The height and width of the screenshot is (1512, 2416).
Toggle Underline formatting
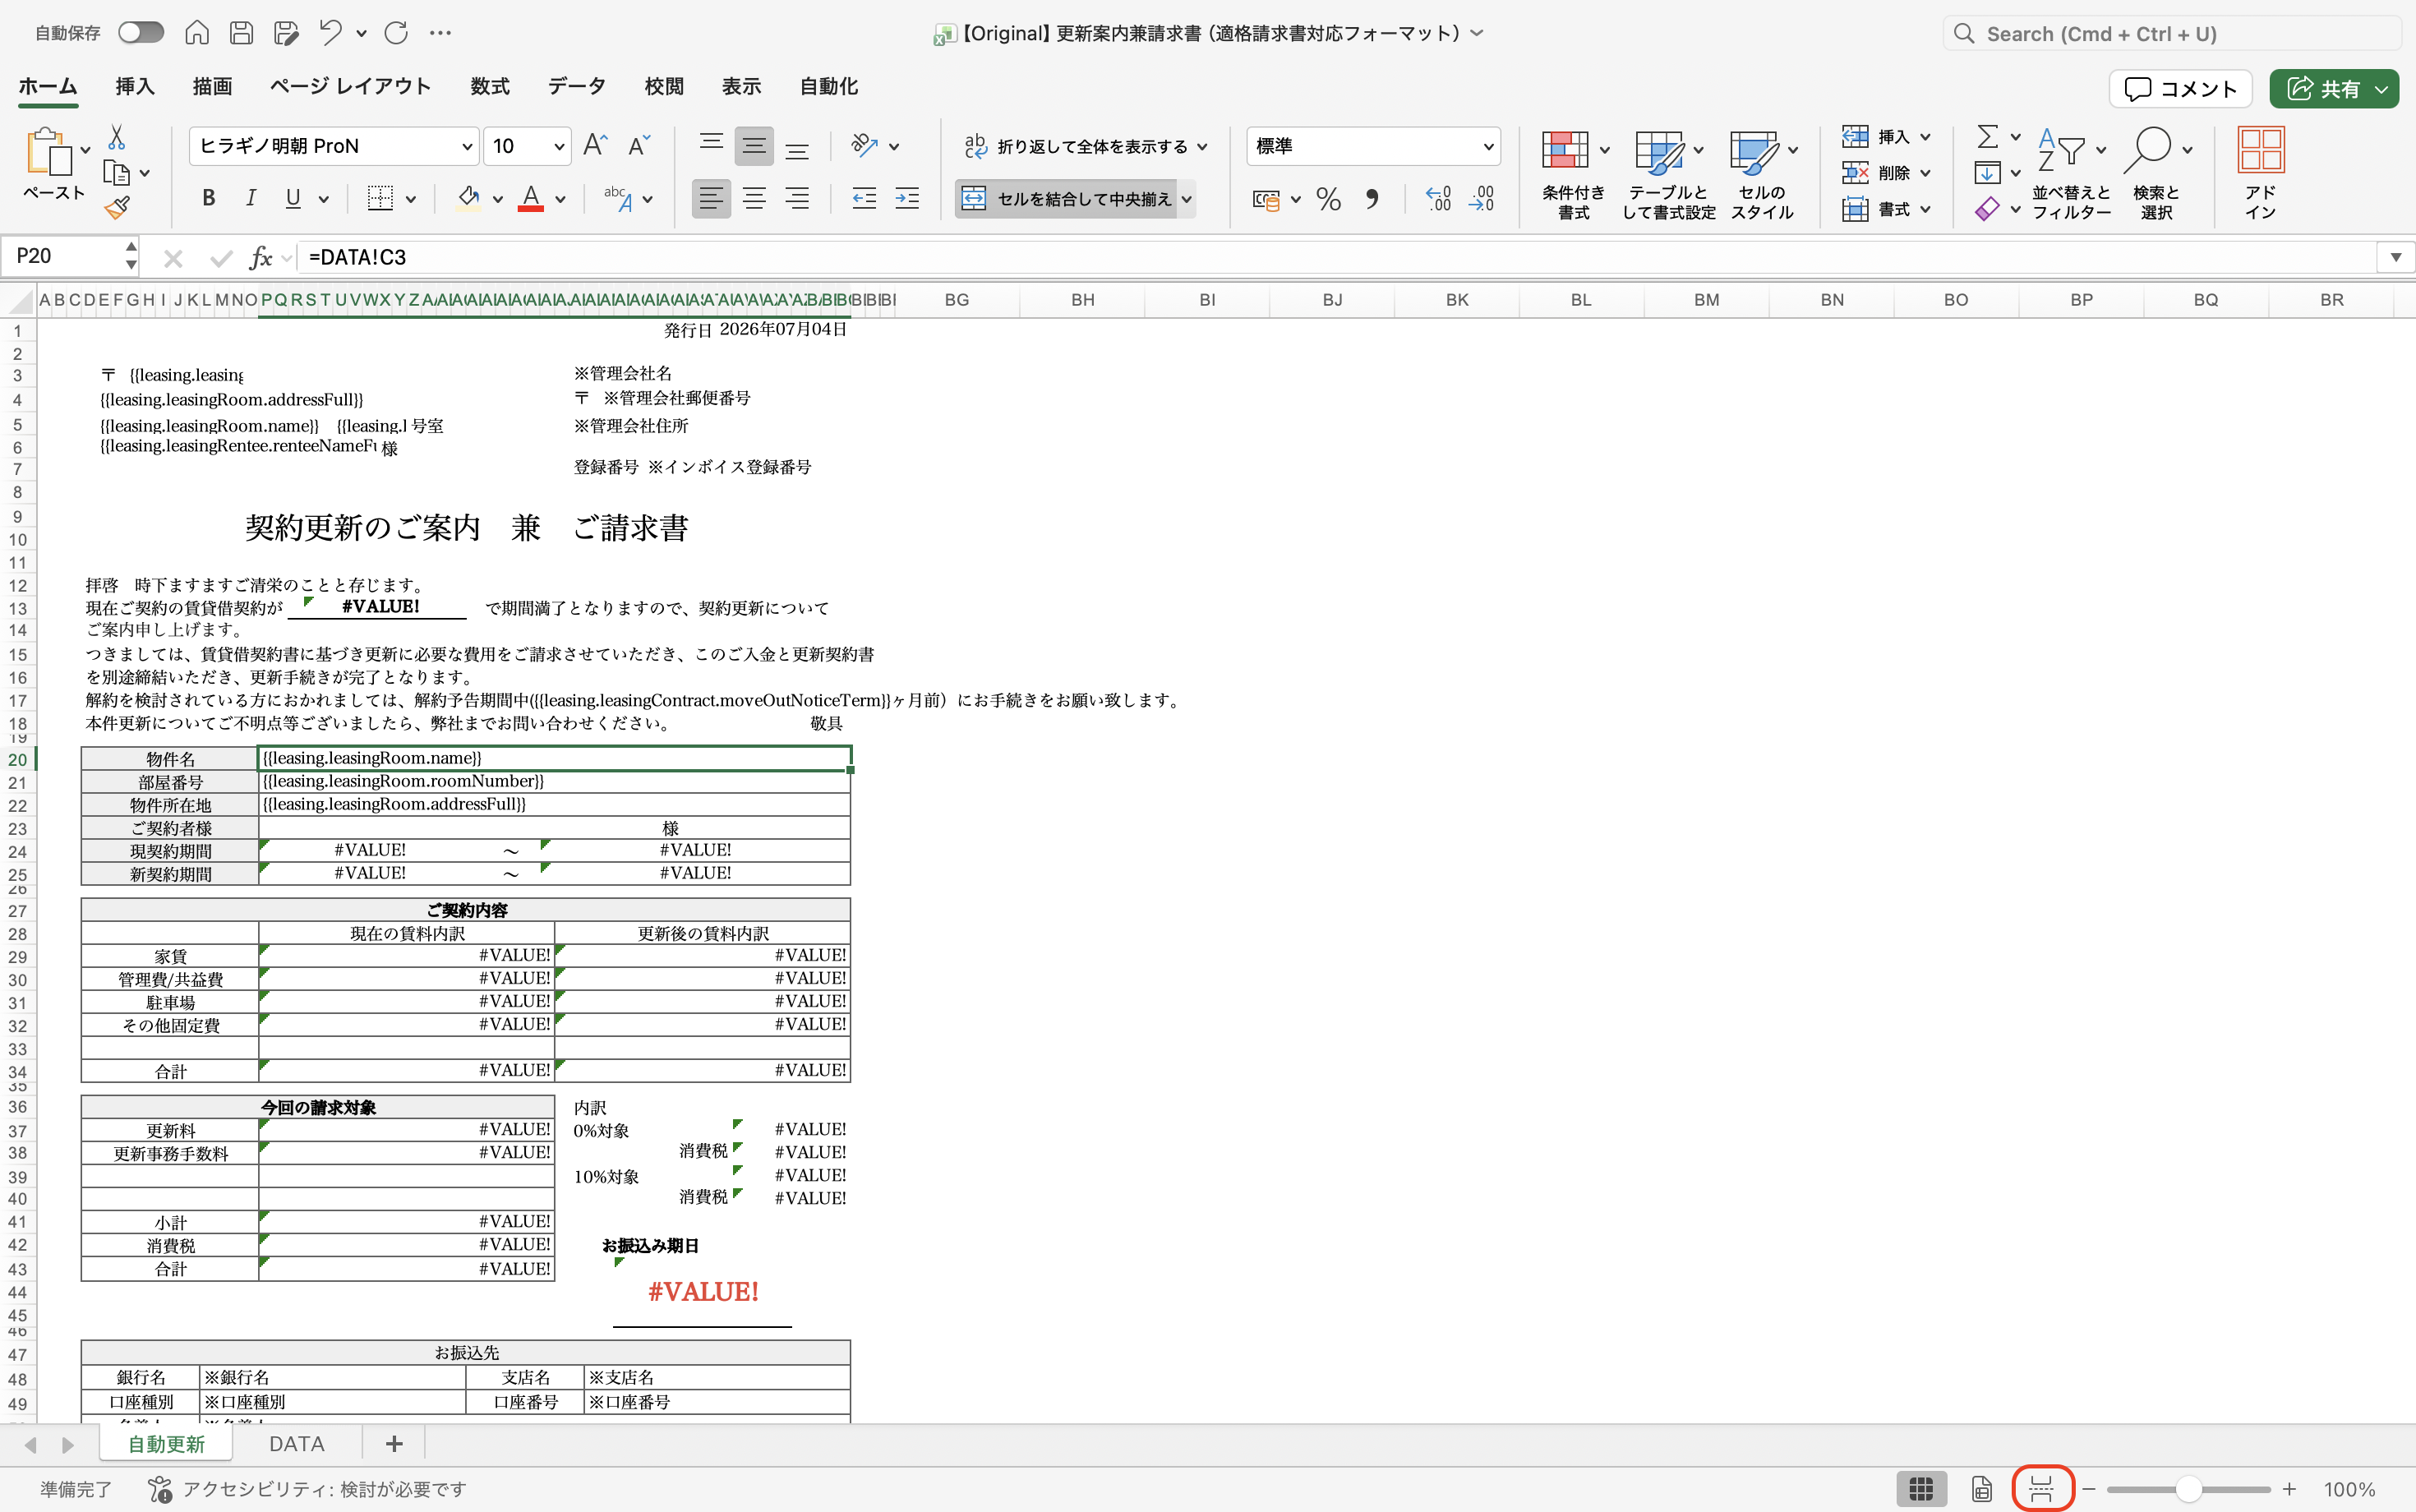[293, 199]
